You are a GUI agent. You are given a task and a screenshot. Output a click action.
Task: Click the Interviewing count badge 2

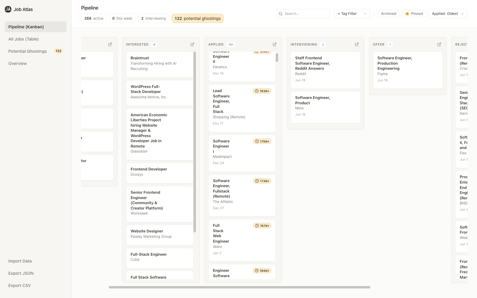(x=323, y=44)
